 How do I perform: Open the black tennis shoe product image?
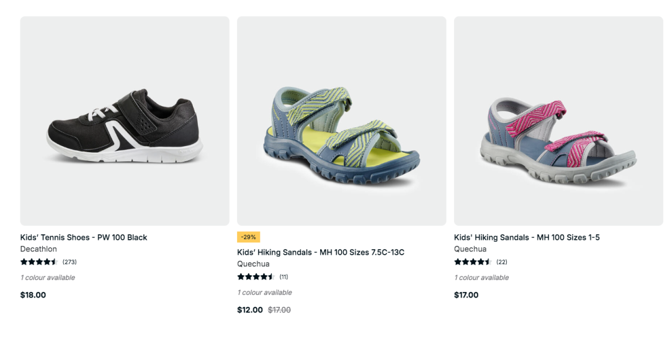124,121
